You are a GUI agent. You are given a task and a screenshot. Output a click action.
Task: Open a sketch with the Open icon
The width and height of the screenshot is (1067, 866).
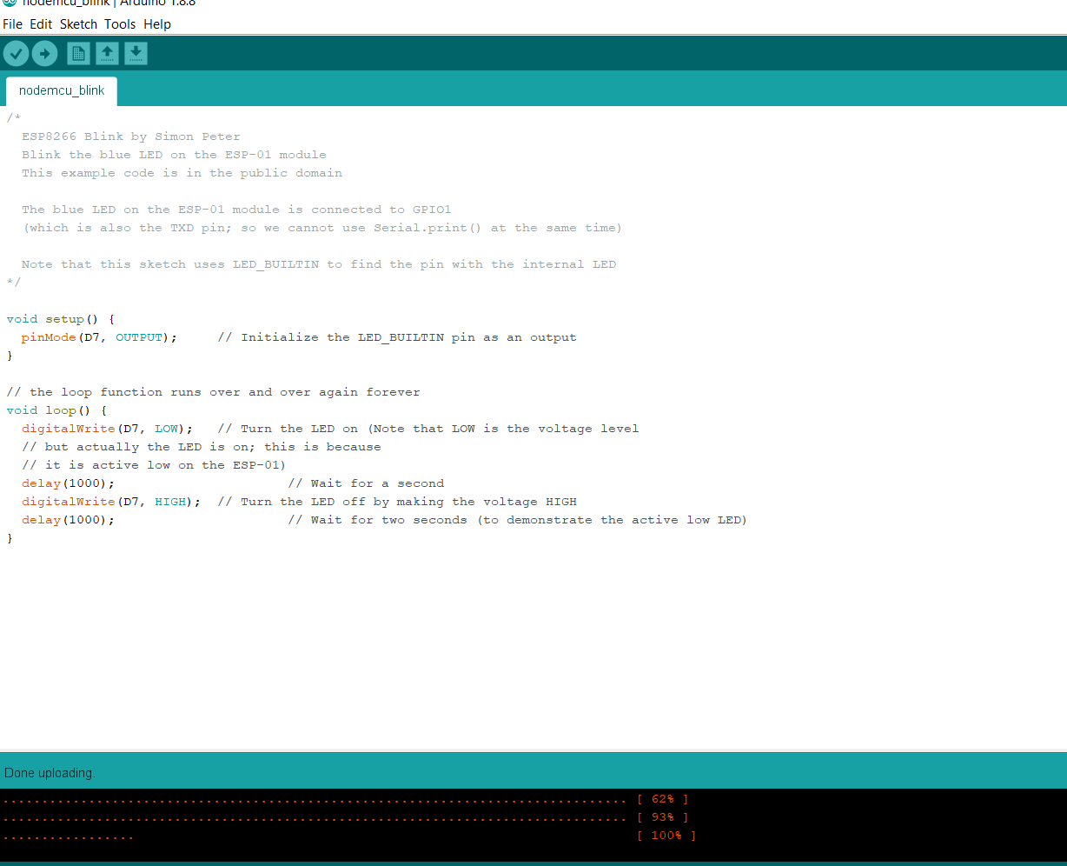click(x=107, y=54)
